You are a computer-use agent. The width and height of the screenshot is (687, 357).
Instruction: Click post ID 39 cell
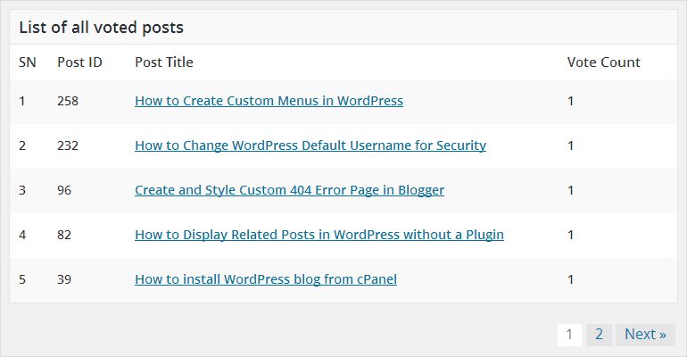point(64,279)
